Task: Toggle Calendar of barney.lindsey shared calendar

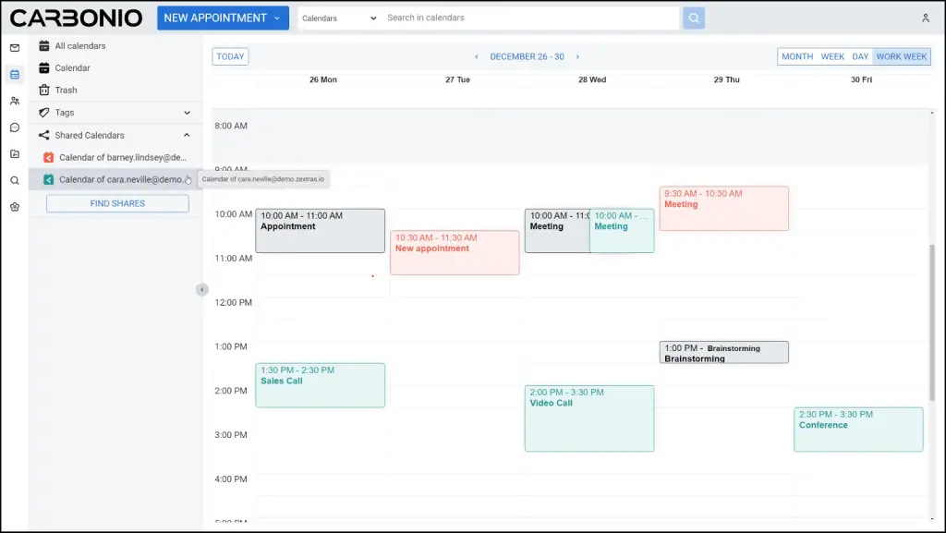Action: point(115,157)
